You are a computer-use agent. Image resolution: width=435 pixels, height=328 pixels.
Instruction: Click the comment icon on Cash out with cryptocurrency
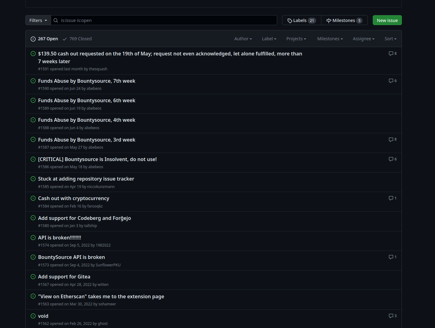point(391,198)
